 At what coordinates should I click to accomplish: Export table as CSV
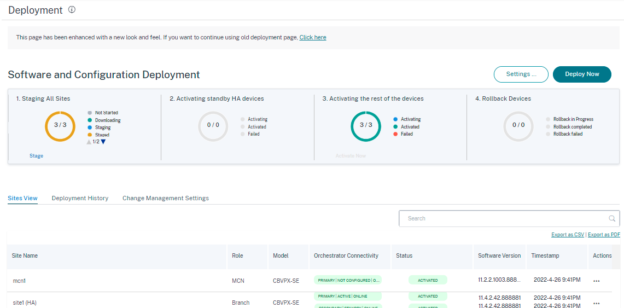tap(568, 235)
